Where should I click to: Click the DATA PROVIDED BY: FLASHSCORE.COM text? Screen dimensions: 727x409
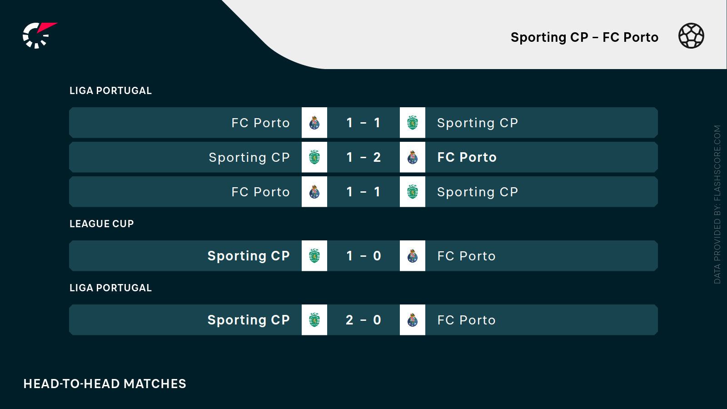[717, 204]
